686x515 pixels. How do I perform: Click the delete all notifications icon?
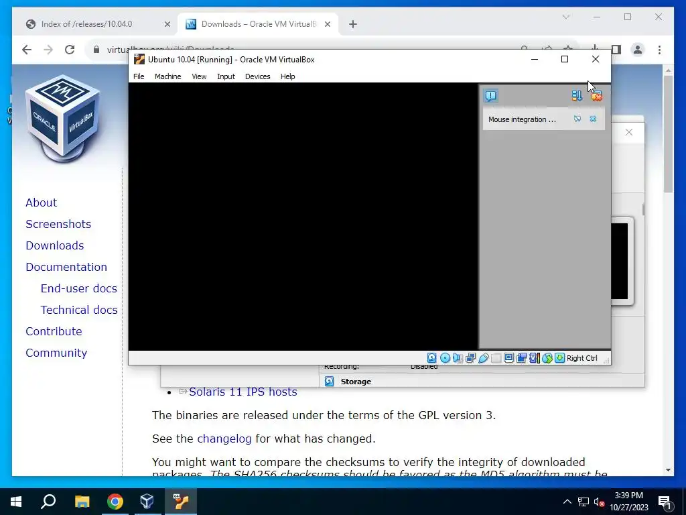[597, 96]
